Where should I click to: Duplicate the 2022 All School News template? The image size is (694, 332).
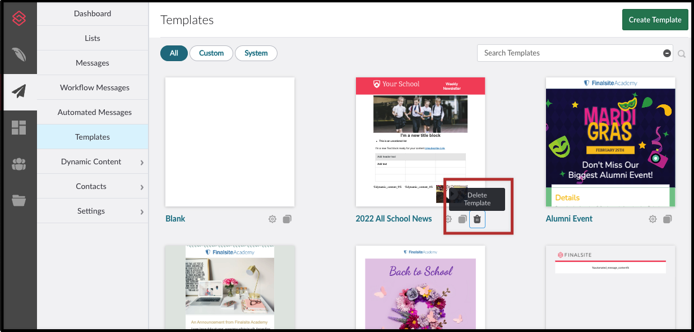tap(462, 219)
